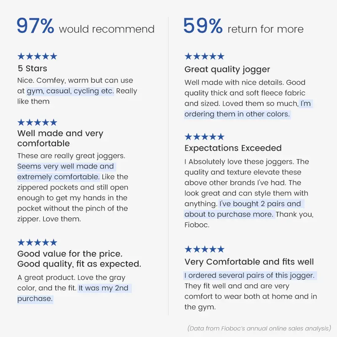Open the "5 Stars" review title
Viewport: 337px width, 337px height.
pyautogui.click(x=32, y=68)
